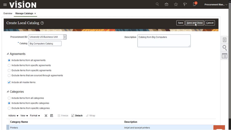Open the hamburger navigator menu
Image resolution: width=231 pixels, height=130 pixels.
[5, 5]
